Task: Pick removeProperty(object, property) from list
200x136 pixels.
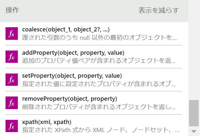Action: click(70, 99)
